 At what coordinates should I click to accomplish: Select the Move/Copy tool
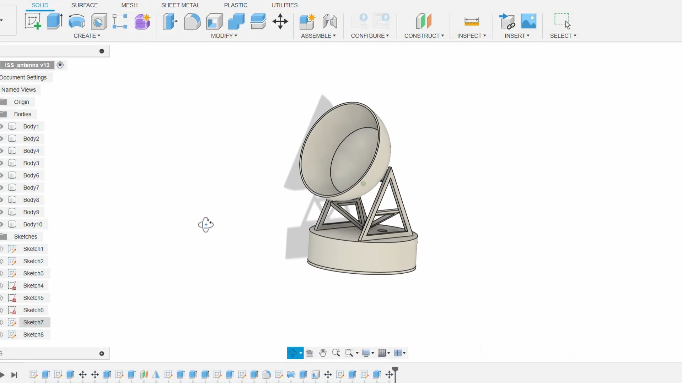(x=280, y=21)
